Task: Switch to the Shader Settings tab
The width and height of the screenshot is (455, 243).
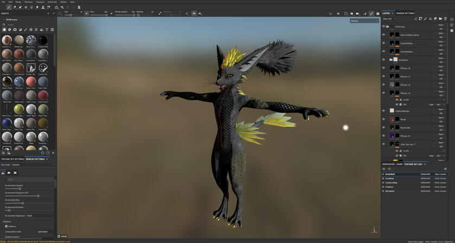Action: click(405, 14)
